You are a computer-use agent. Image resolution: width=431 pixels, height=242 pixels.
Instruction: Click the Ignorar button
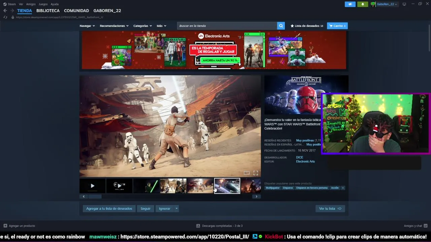[165, 209]
